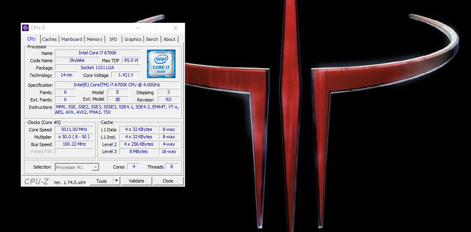This screenshot has width=471, height=232.
Task: Click the Validate button
Action: tap(136, 181)
